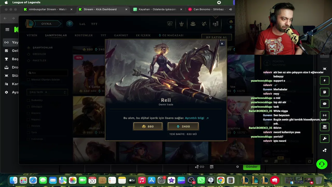This screenshot has height=187, width=332.
Task: Click the RP SATIN AL button
Action: tap(217, 37)
